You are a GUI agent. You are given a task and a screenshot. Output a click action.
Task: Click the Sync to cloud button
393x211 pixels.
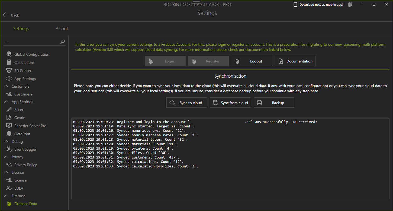[x=187, y=103]
